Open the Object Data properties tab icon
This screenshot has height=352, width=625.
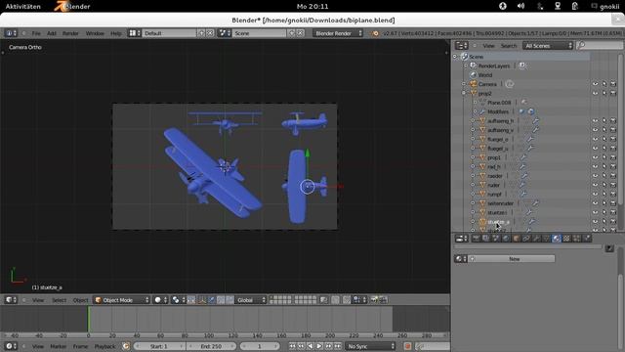pyautogui.click(x=546, y=239)
